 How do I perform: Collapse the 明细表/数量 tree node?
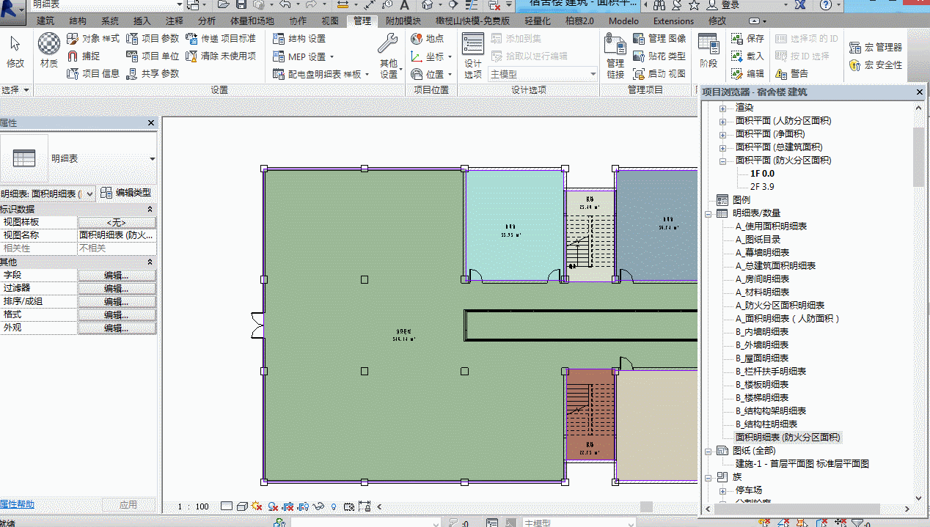[x=709, y=213]
